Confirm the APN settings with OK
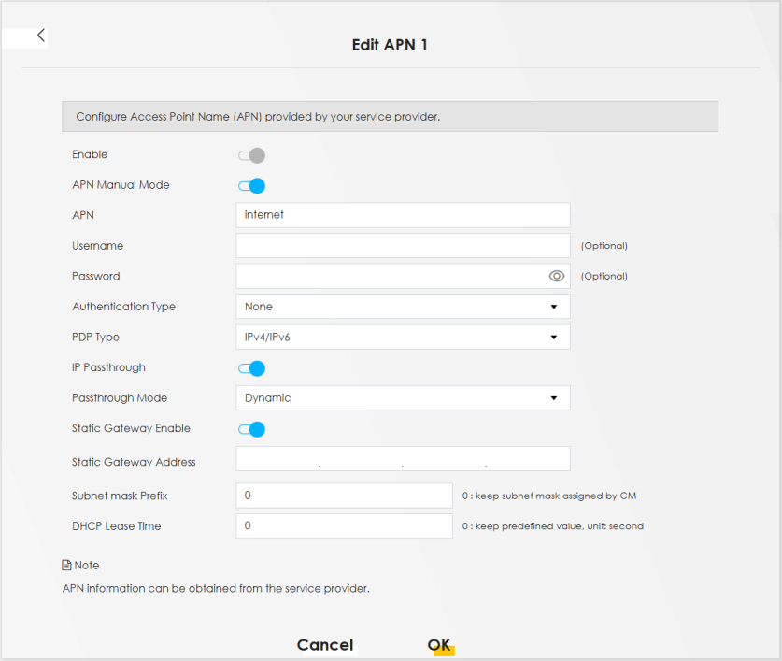 pos(439,645)
